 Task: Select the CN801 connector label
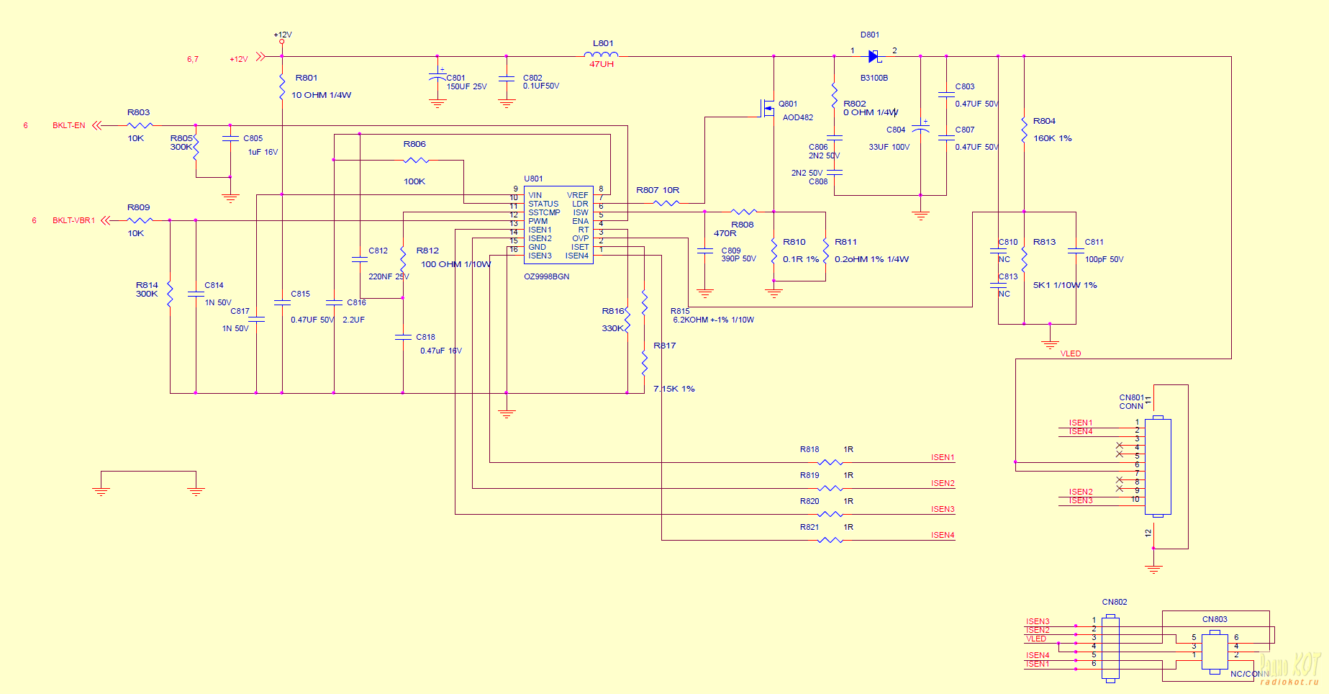[1131, 397]
